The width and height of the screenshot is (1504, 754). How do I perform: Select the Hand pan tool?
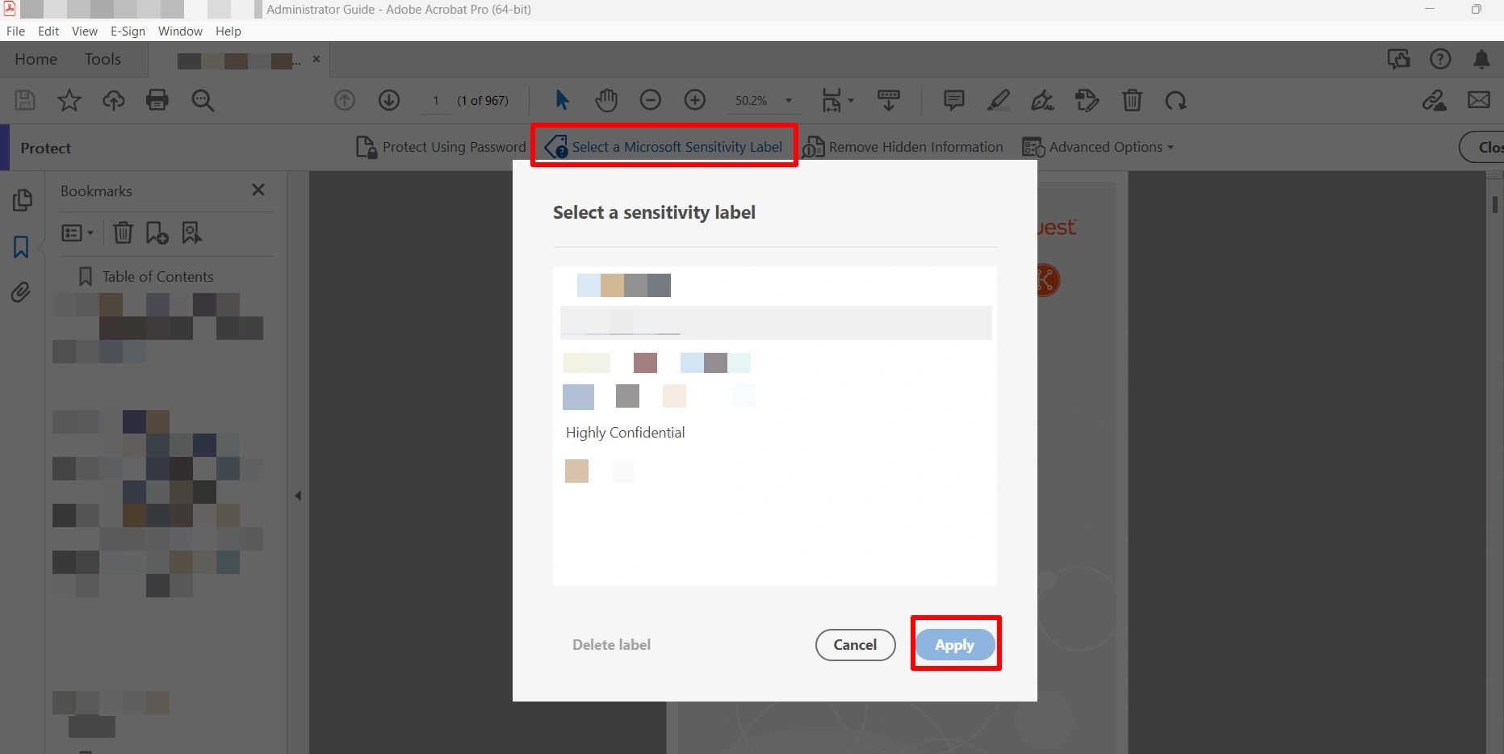coord(606,100)
